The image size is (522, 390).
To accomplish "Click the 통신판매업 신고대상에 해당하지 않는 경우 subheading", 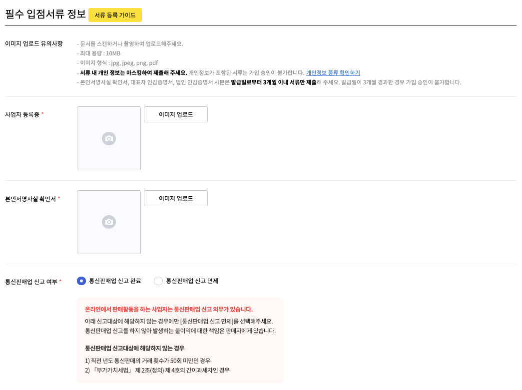I will click(x=134, y=348).
